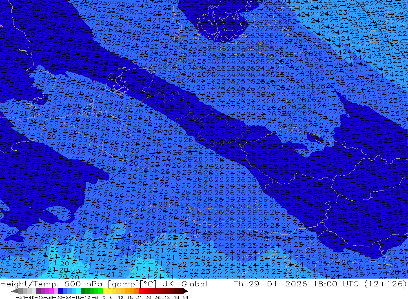Pick the bright red swatch at 24
Screen dimensions: 408x299
pyautogui.click(x=141, y=291)
